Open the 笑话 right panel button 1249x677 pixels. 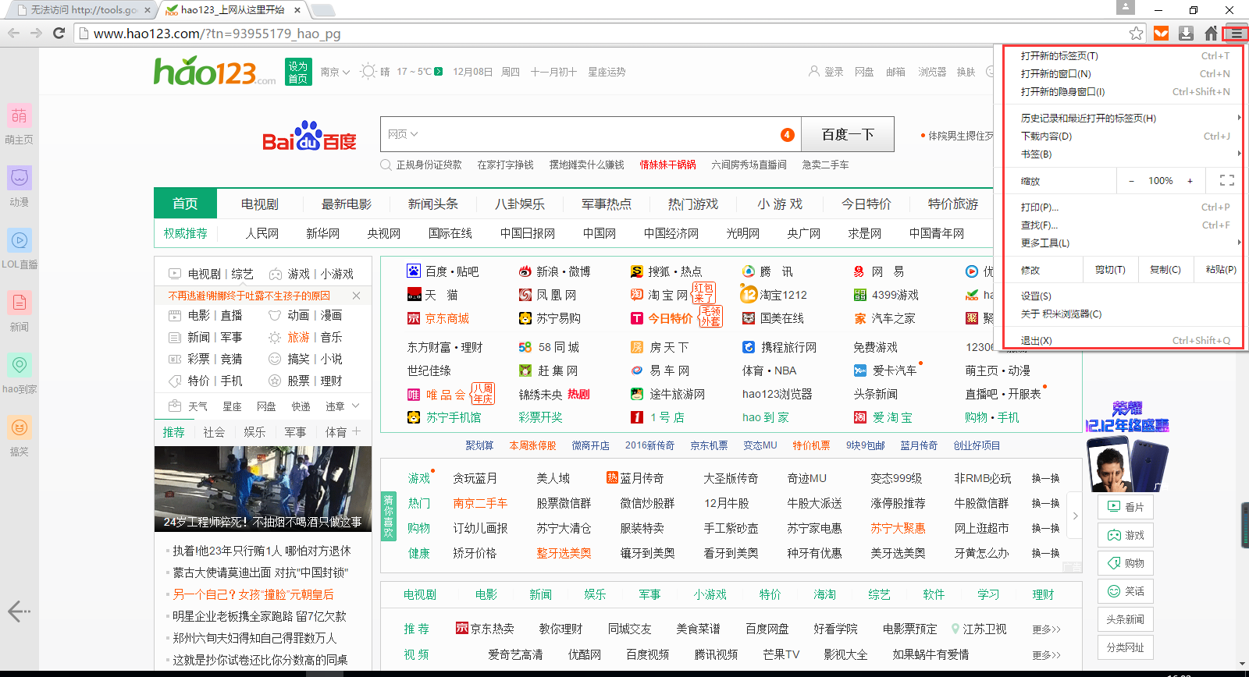pyautogui.click(x=1125, y=591)
